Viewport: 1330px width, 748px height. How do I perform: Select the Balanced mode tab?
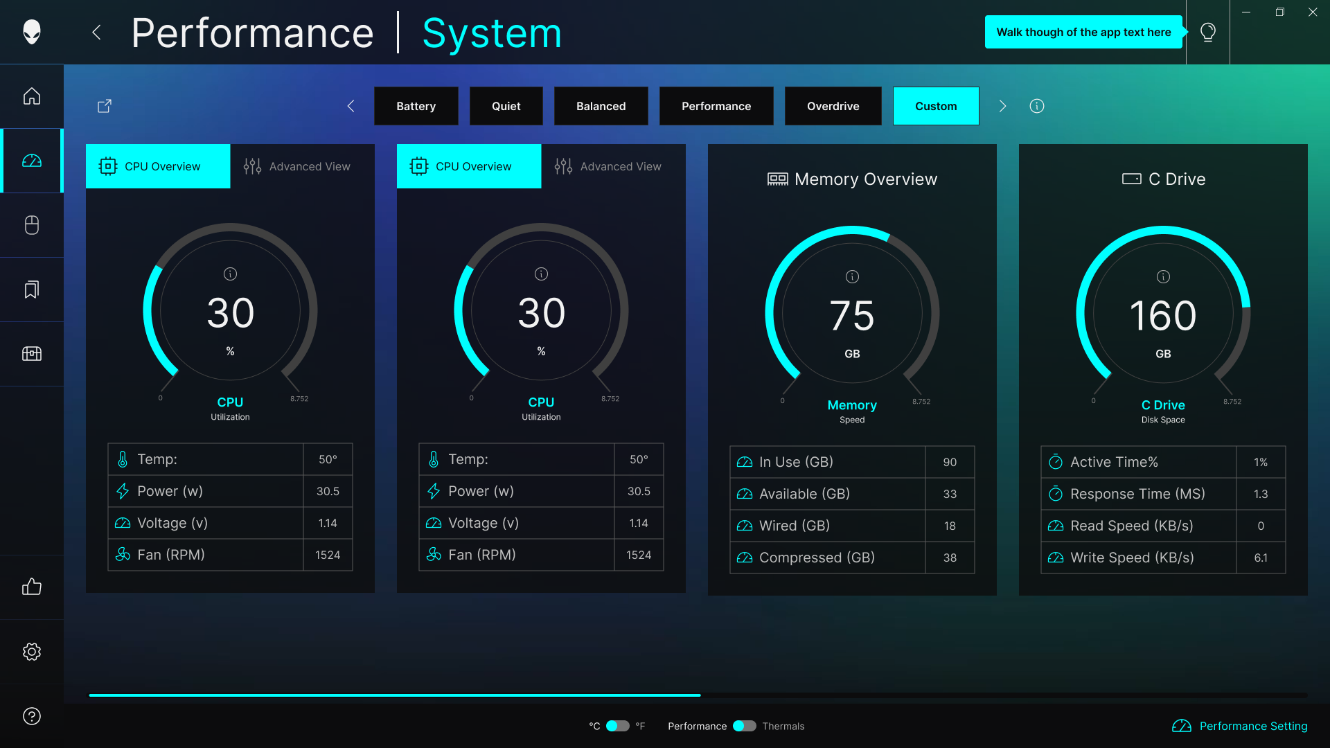(601, 106)
